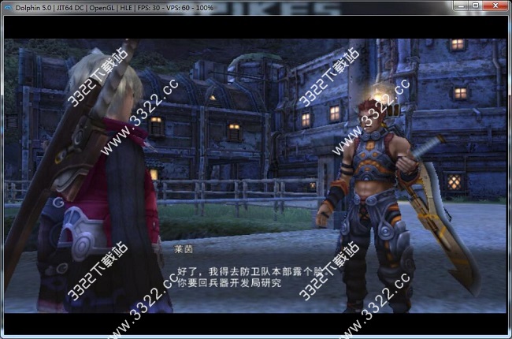Viewport: 512px width, 339px height.
Task: Click the subtitle line 你要回兵器开发局研究
Action: click(x=229, y=283)
